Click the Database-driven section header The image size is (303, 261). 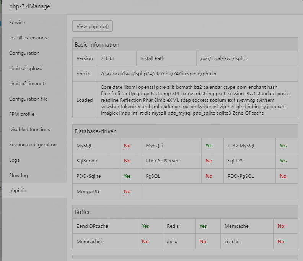[x=96, y=131]
